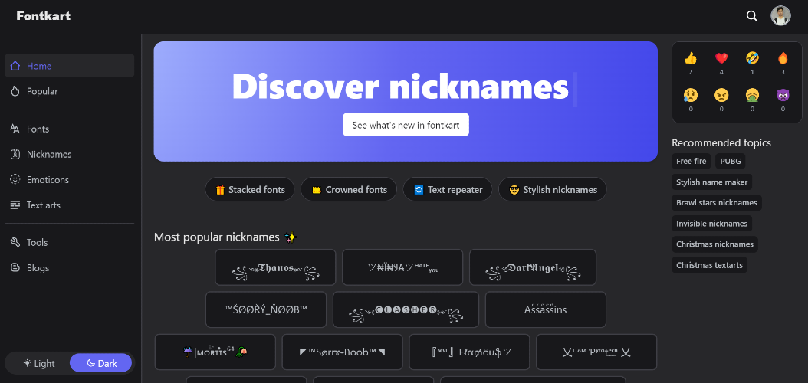Click the Discover nicknames banner heading
This screenshot has height=383, width=808.
pyautogui.click(x=400, y=87)
